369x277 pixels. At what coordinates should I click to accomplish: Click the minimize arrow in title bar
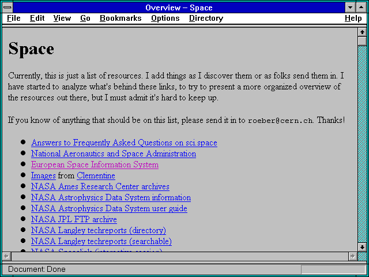pyautogui.click(x=350, y=8)
